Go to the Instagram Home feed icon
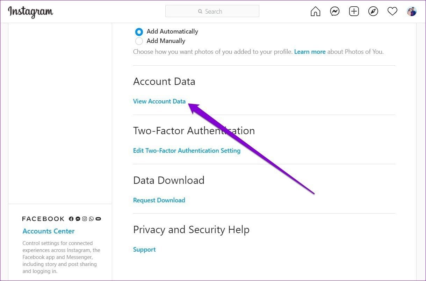 coord(315,12)
